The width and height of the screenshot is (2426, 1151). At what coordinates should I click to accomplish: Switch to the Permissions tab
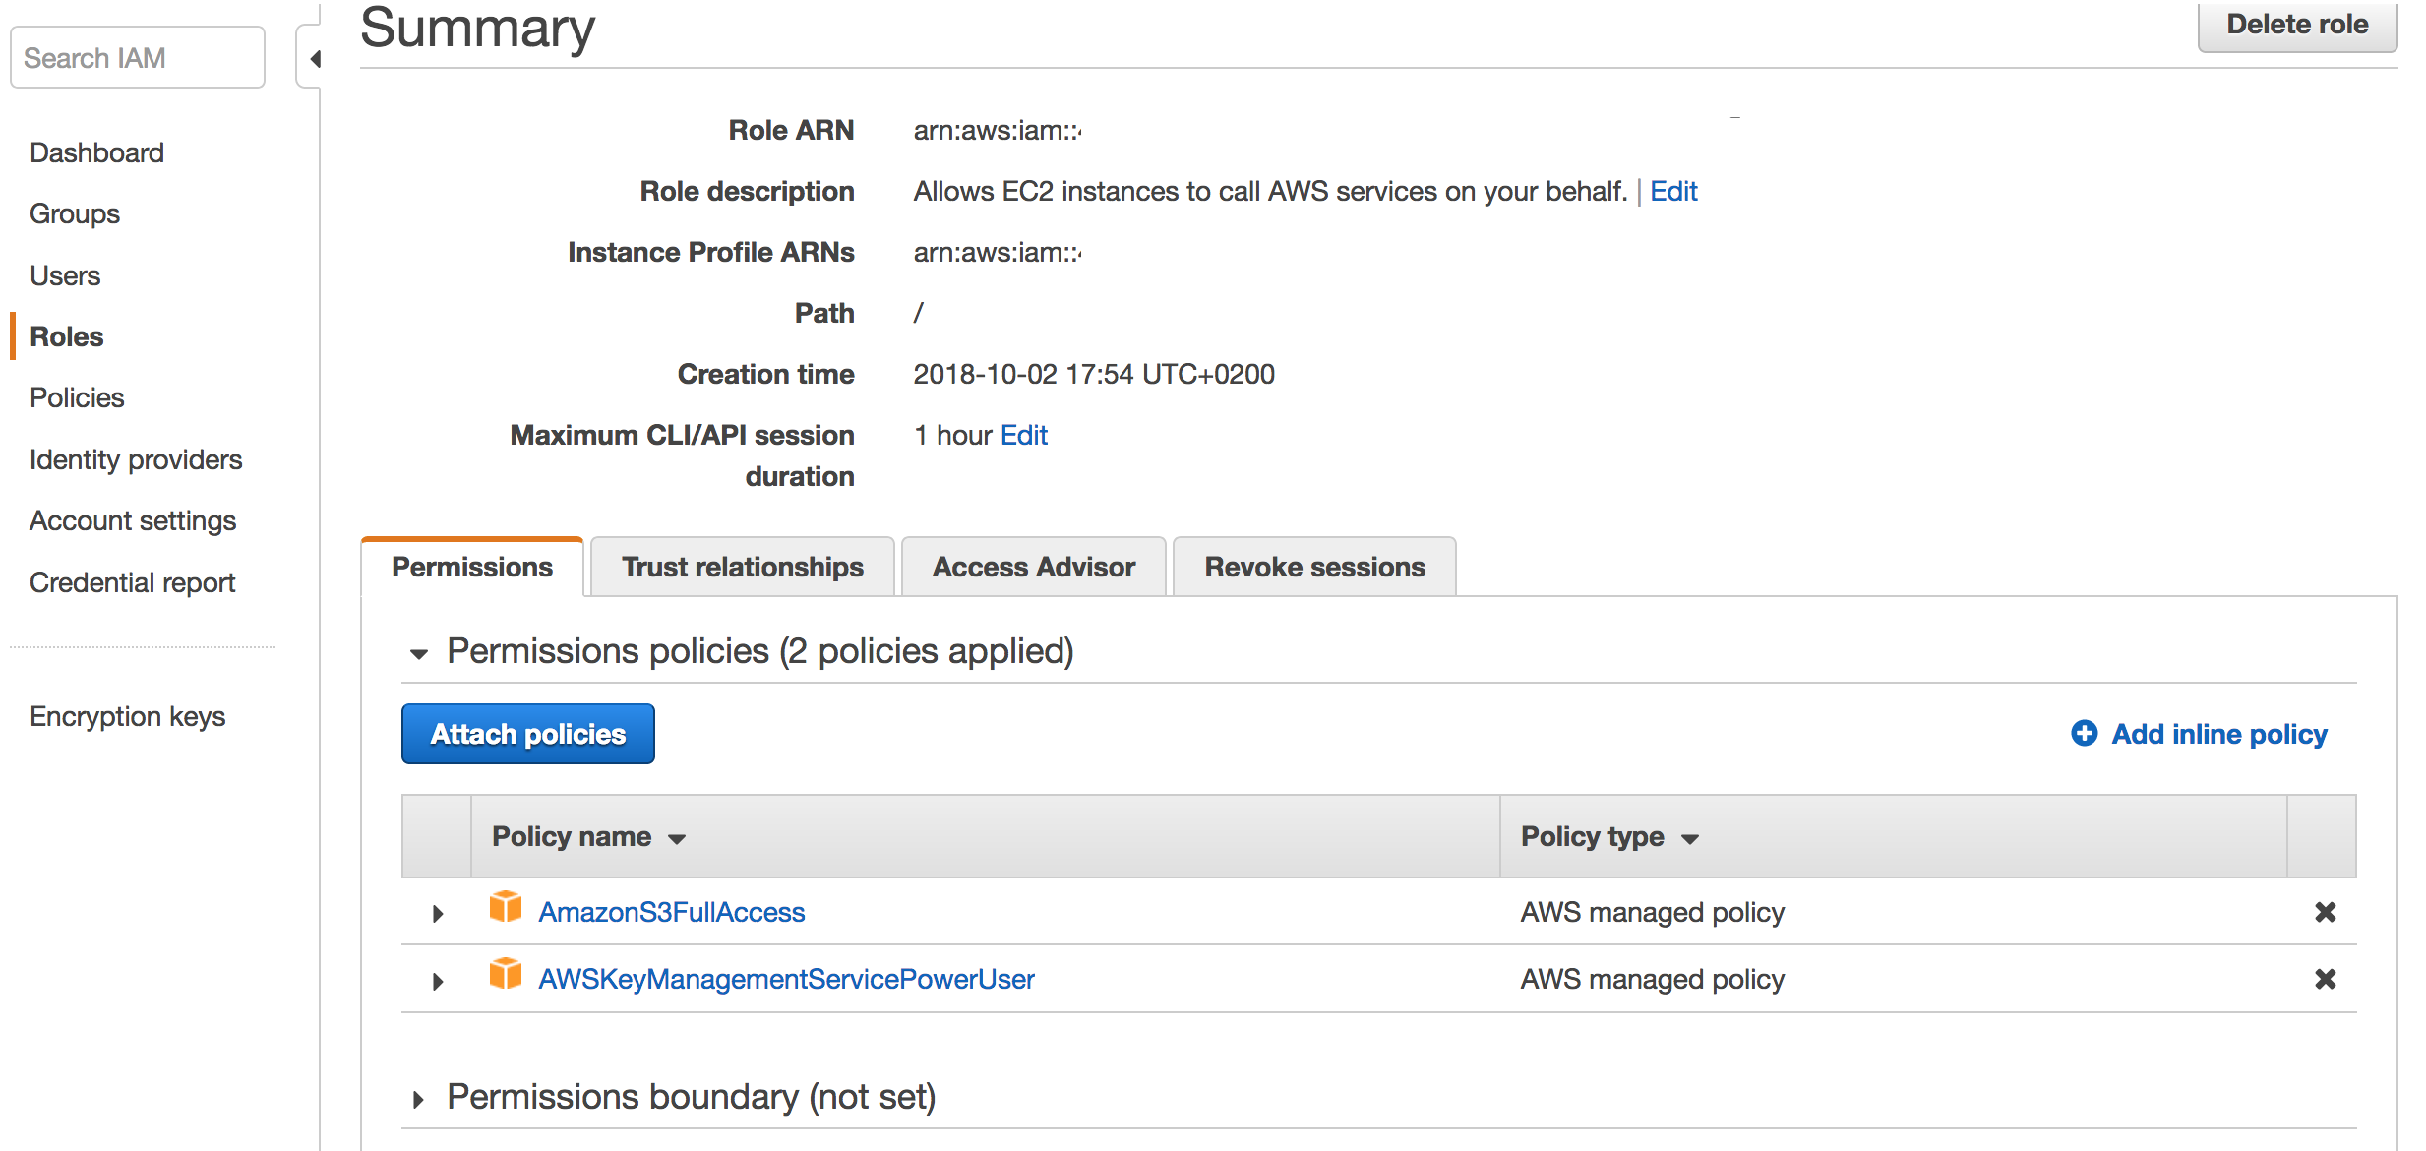472,567
